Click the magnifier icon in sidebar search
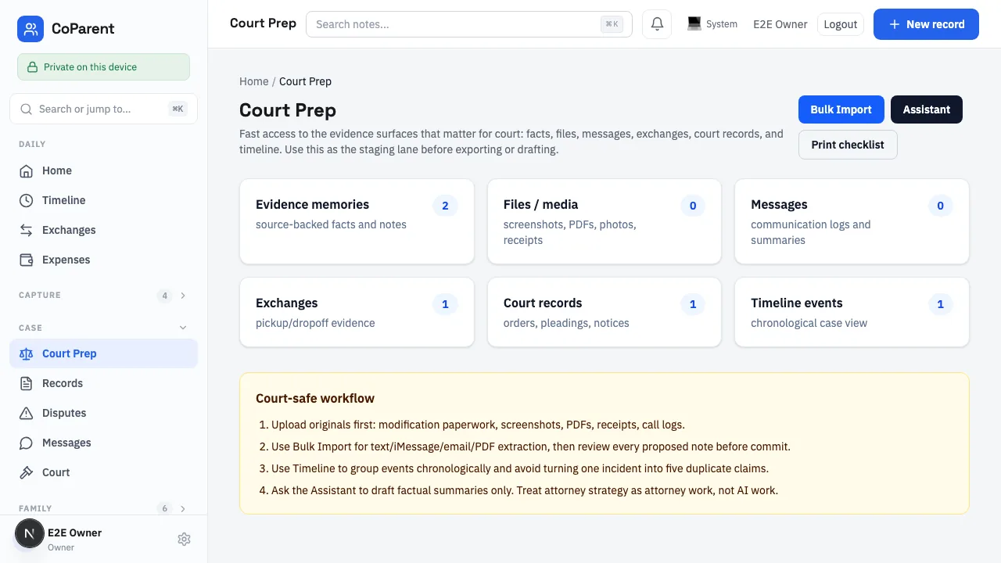 pos(26,109)
